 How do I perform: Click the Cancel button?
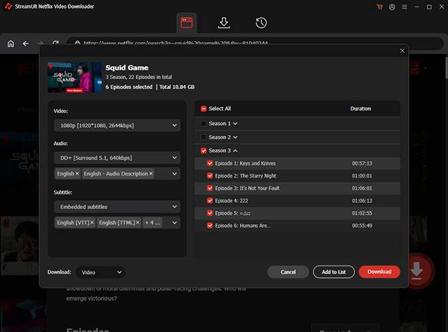pos(288,272)
